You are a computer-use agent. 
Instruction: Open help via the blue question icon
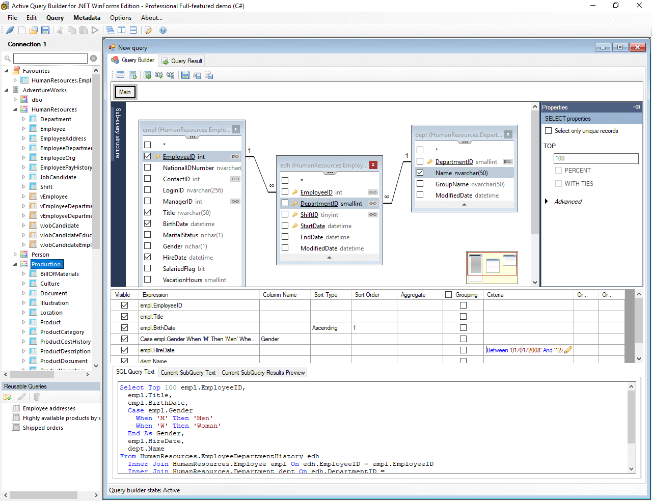163,30
